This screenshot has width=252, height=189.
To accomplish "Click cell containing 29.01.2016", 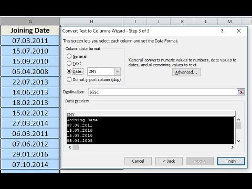I will [x=30, y=154].
